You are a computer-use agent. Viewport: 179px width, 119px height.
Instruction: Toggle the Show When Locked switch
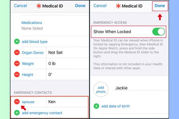158,32
